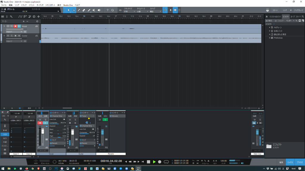Viewport: 305px width, 171px height.
Task: Open the Input 1 selector on Vocal track
Action: point(14,31)
